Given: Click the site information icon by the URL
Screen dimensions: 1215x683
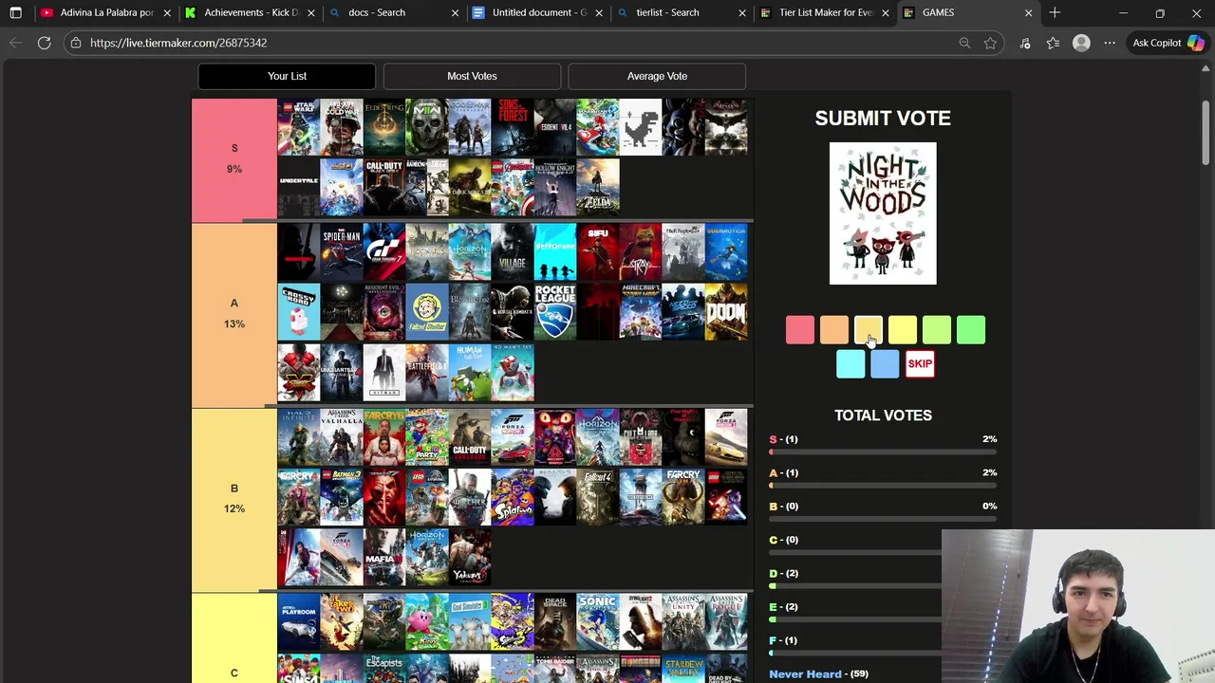Looking at the screenshot, I should click(x=75, y=43).
